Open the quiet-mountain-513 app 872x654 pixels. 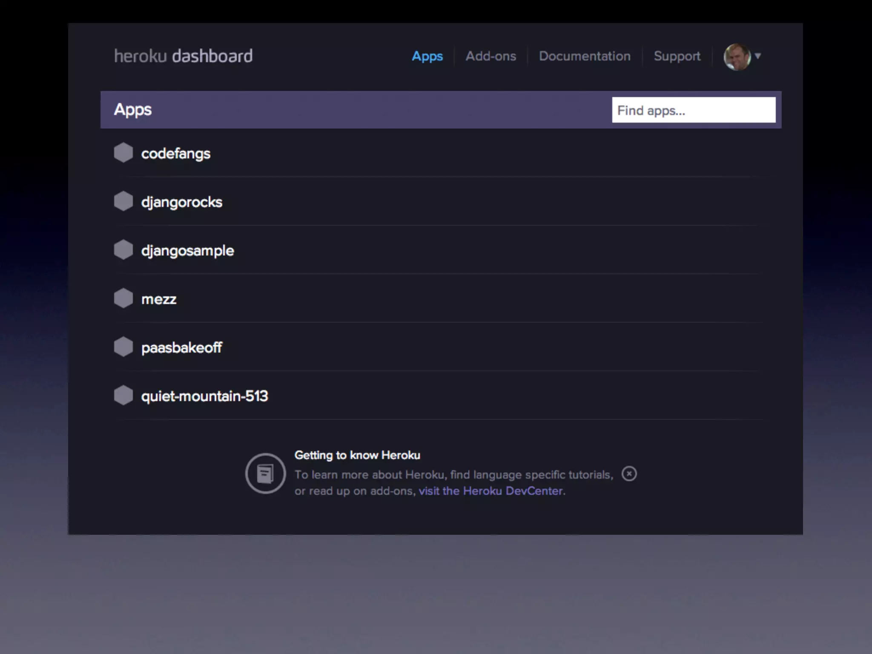pyautogui.click(x=204, y=396)
